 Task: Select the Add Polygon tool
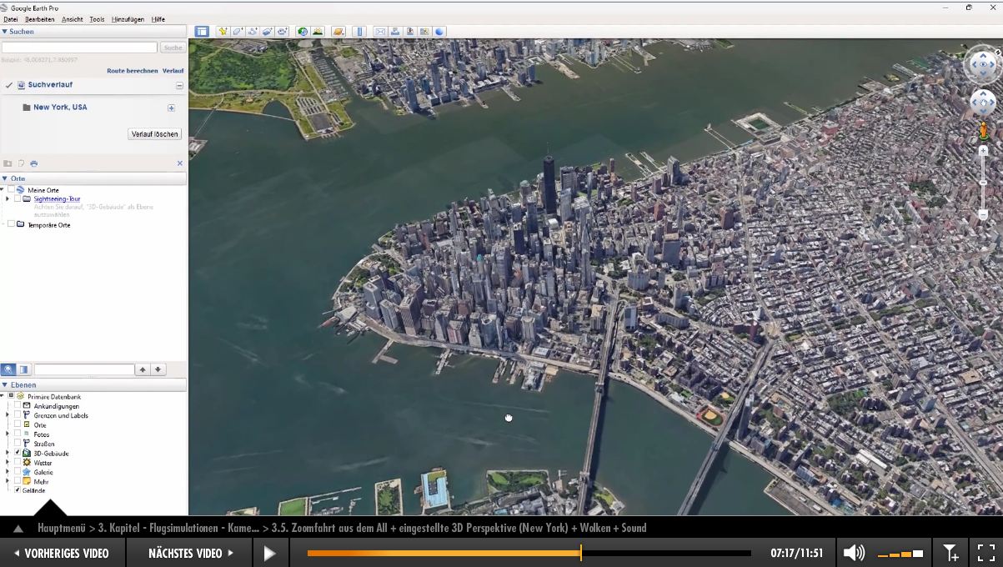click(238, 32)
